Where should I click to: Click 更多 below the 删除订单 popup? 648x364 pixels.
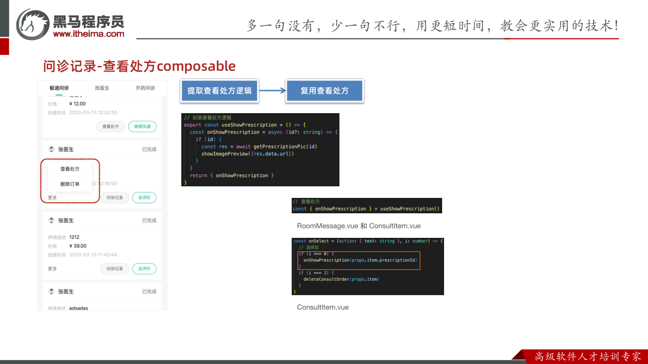(53, 197)
